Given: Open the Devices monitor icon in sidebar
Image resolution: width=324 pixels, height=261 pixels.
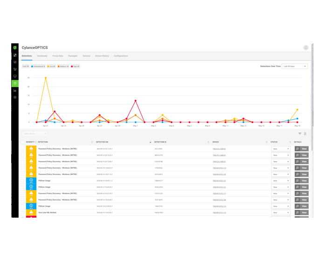Looking at the screenshot, I should (x=15, y=76).
